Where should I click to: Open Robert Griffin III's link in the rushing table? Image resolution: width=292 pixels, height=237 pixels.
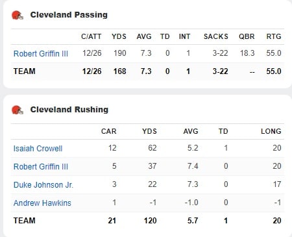41,167
